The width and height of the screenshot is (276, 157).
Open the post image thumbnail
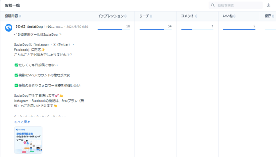tap(28, 140)
